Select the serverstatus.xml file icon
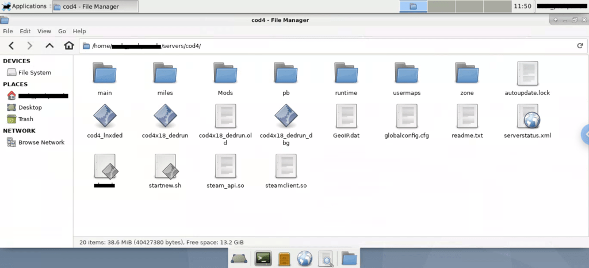Screen dimensions: 589x268 [528, 116]
